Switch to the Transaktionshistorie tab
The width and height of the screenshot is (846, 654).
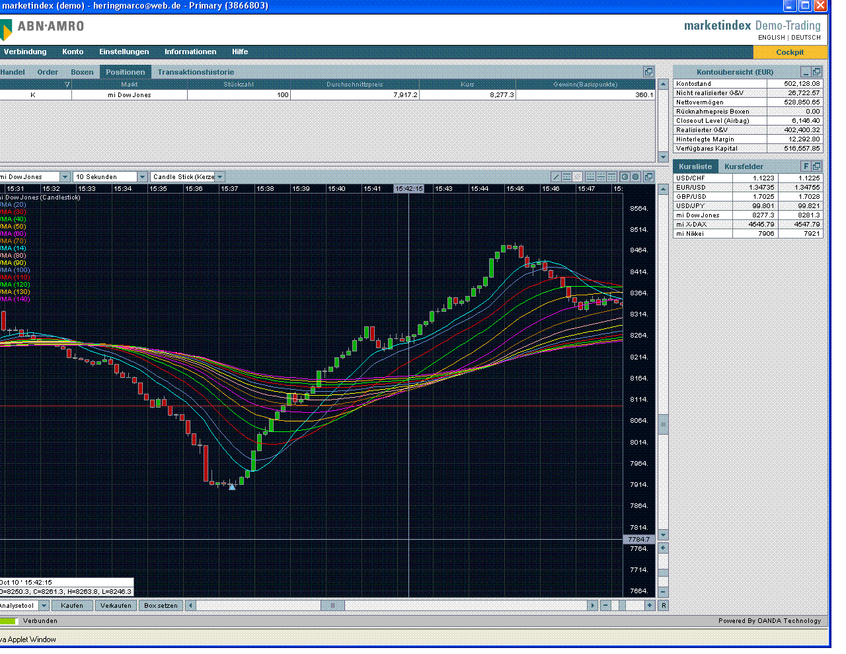196,72
